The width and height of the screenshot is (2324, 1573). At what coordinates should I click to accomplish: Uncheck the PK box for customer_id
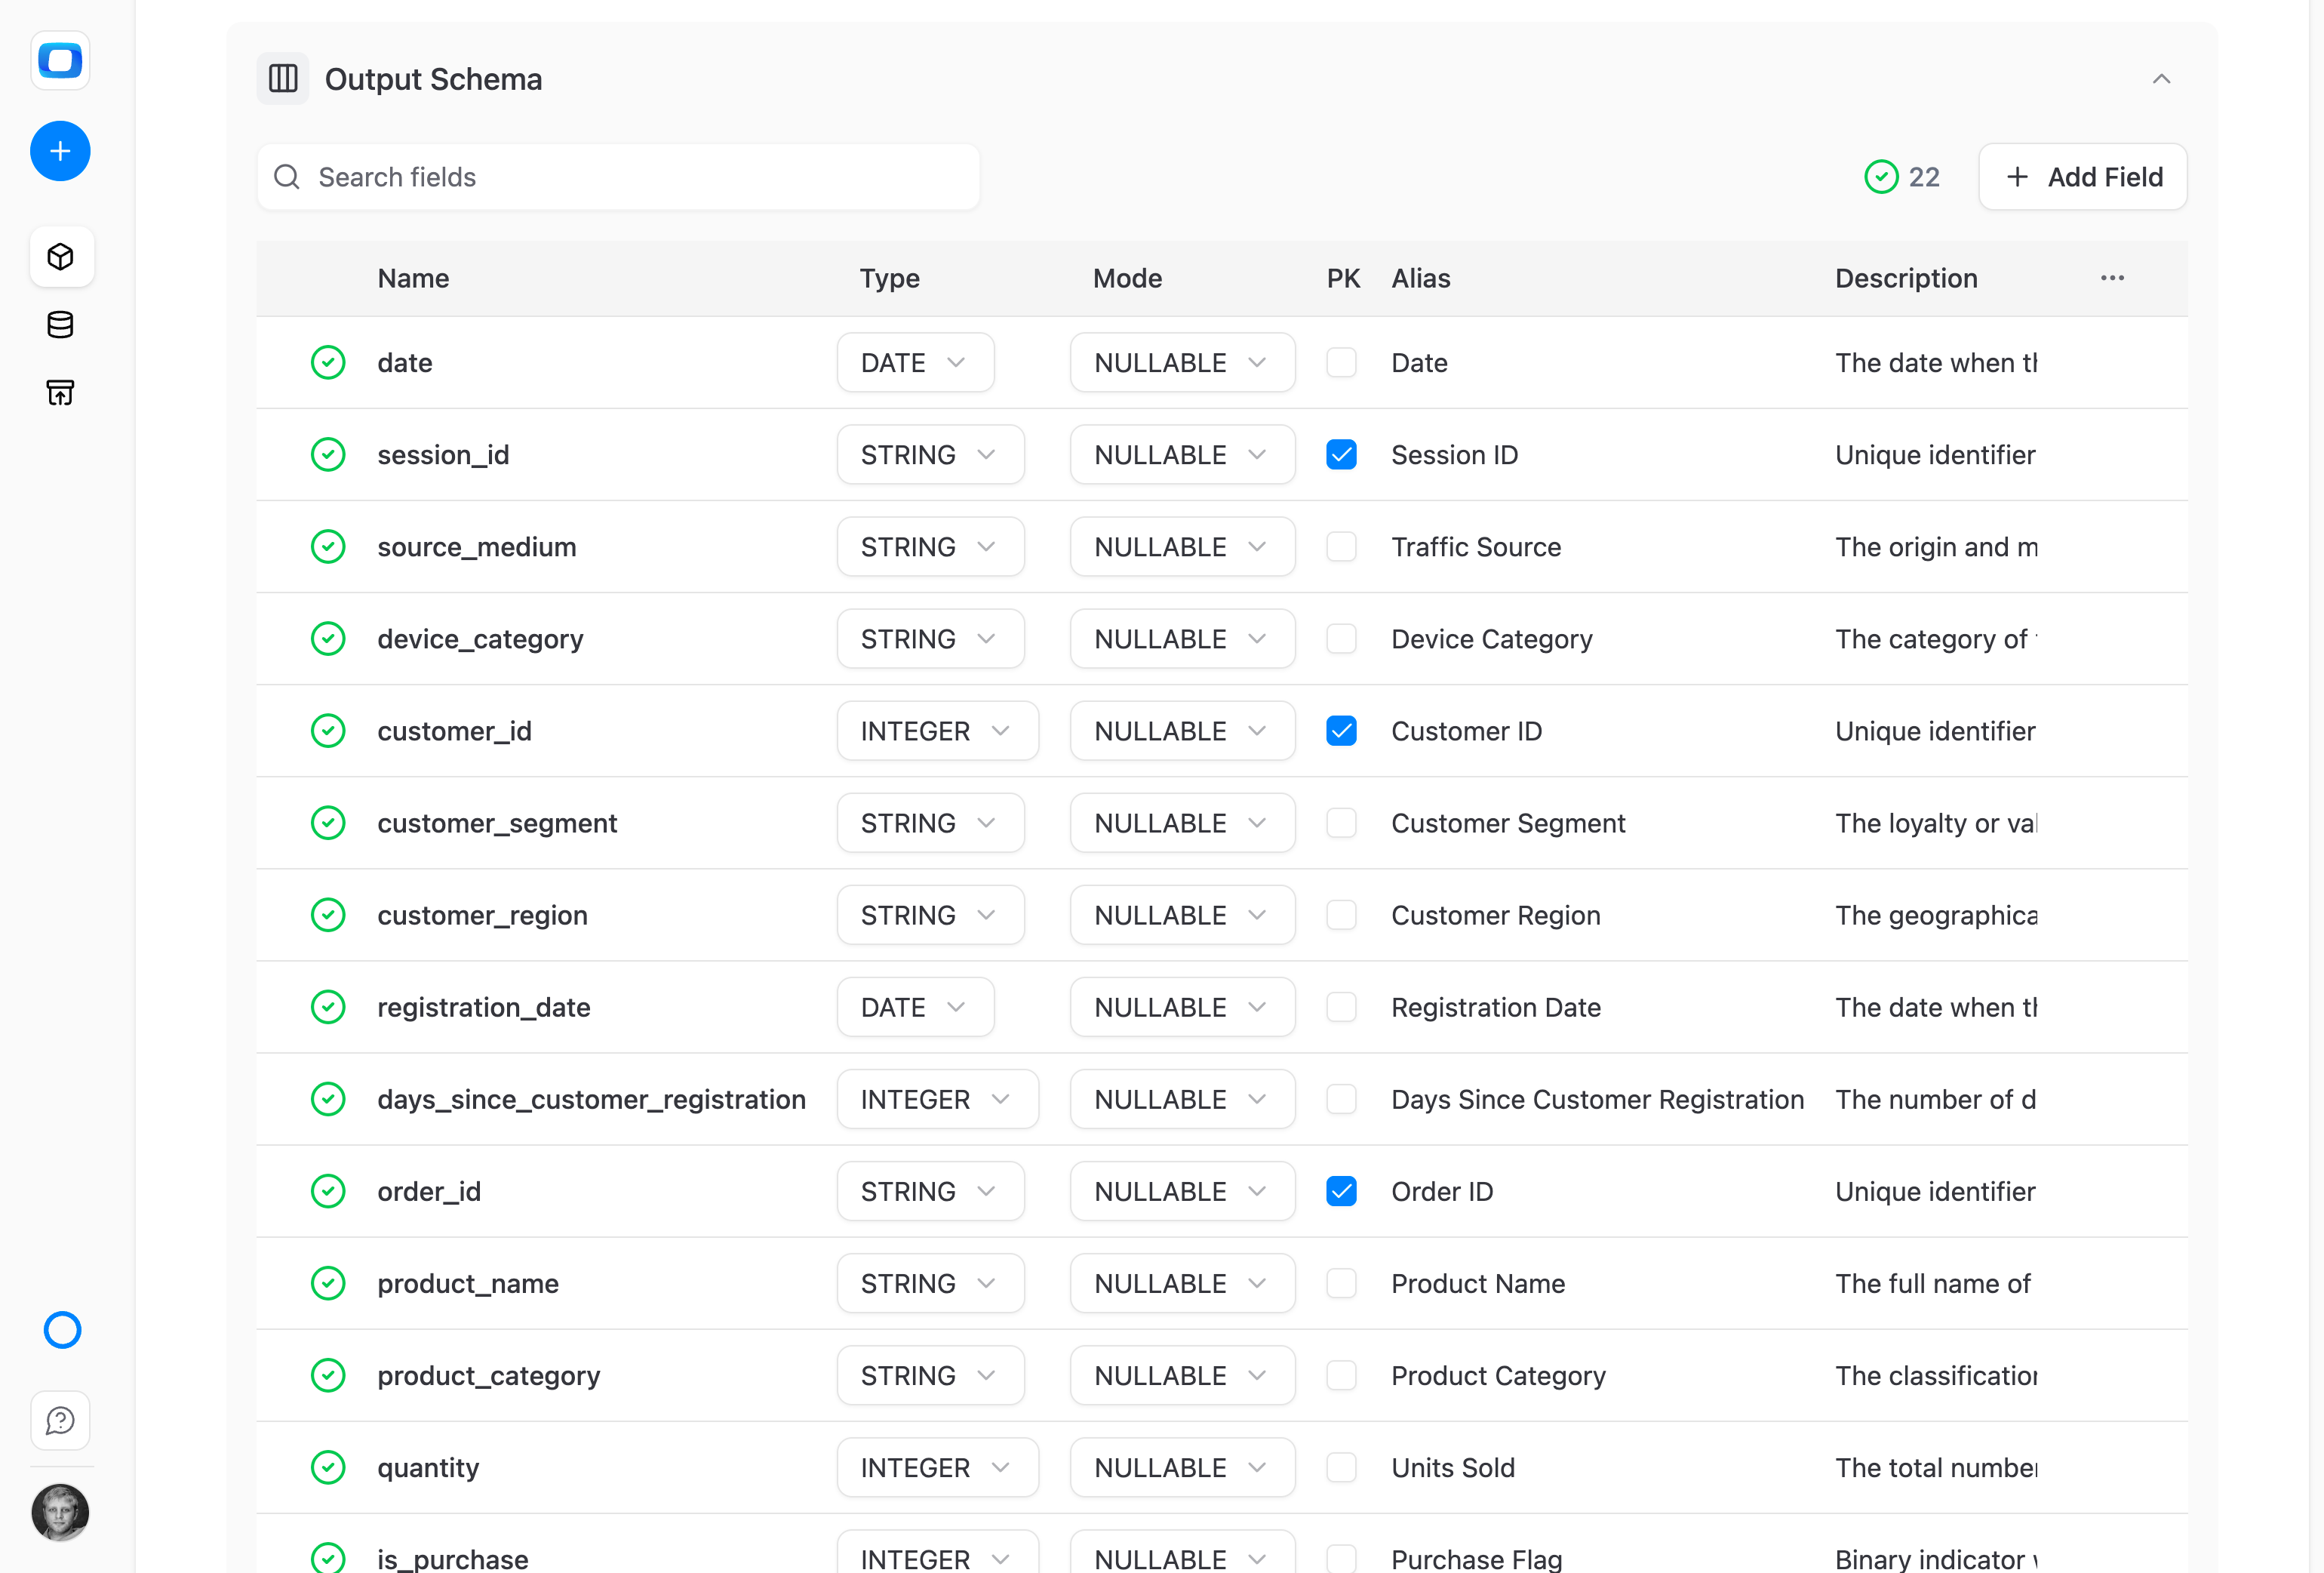pyautogui.click(x=1341, y=731)
